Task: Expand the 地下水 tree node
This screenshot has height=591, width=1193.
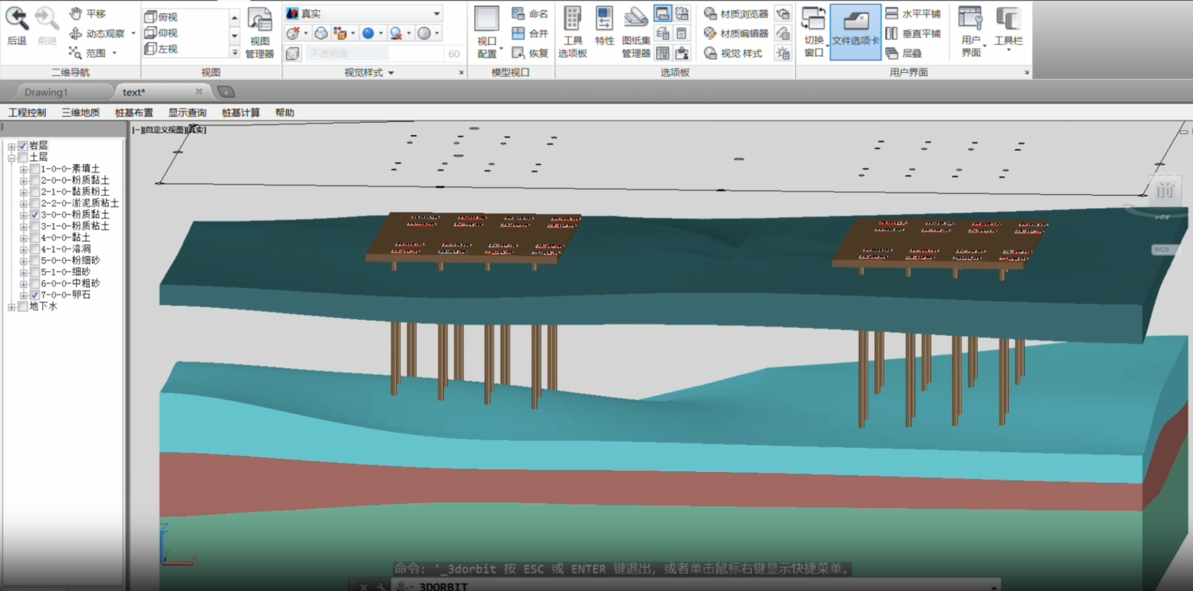Action: tap(11, 307)
